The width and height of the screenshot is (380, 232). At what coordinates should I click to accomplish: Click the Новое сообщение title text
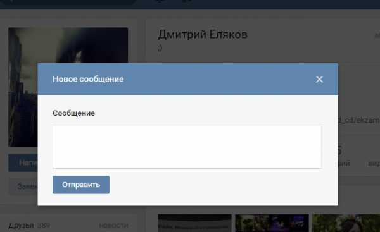click(x=88, y=79)
